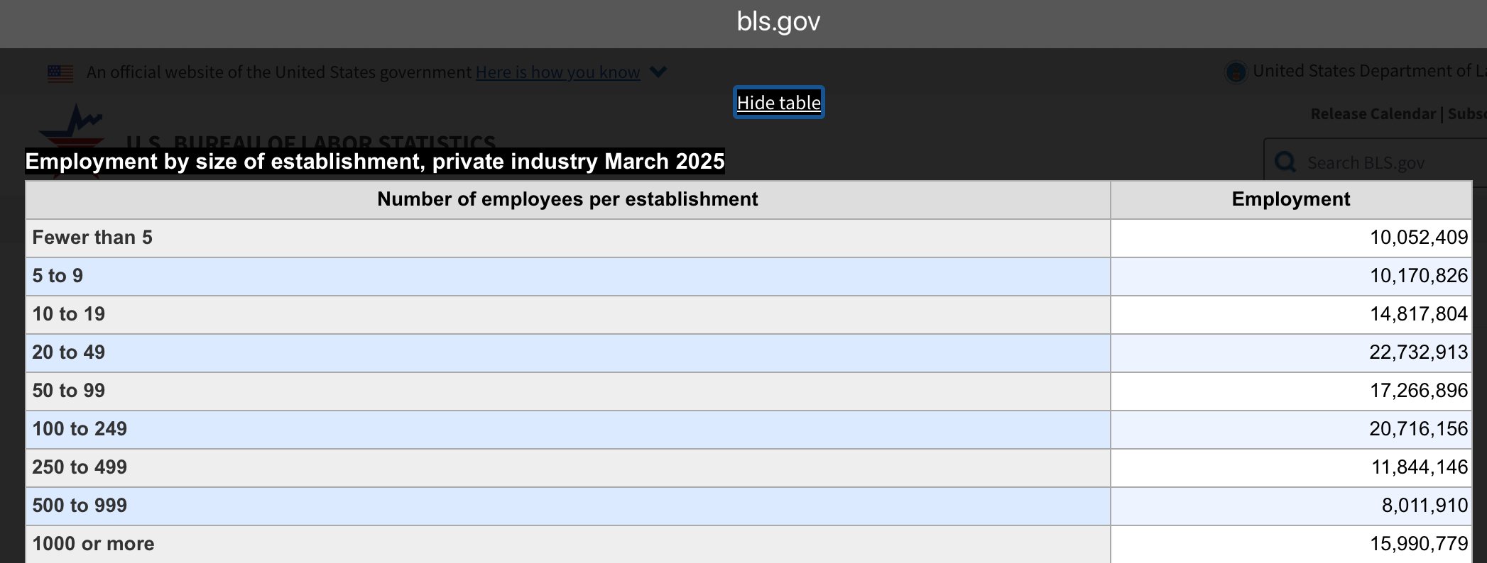Click the bls.gov address bar
The image size is (1487, 563).
tap(778, 21)
